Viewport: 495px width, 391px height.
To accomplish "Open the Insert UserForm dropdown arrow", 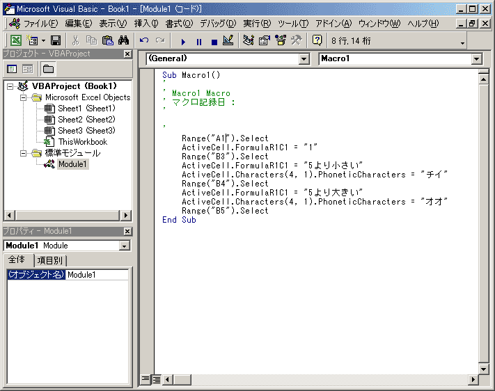I will point(43,41).
